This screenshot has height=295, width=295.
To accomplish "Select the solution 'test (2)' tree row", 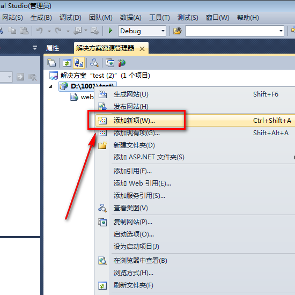I will 100,76.
